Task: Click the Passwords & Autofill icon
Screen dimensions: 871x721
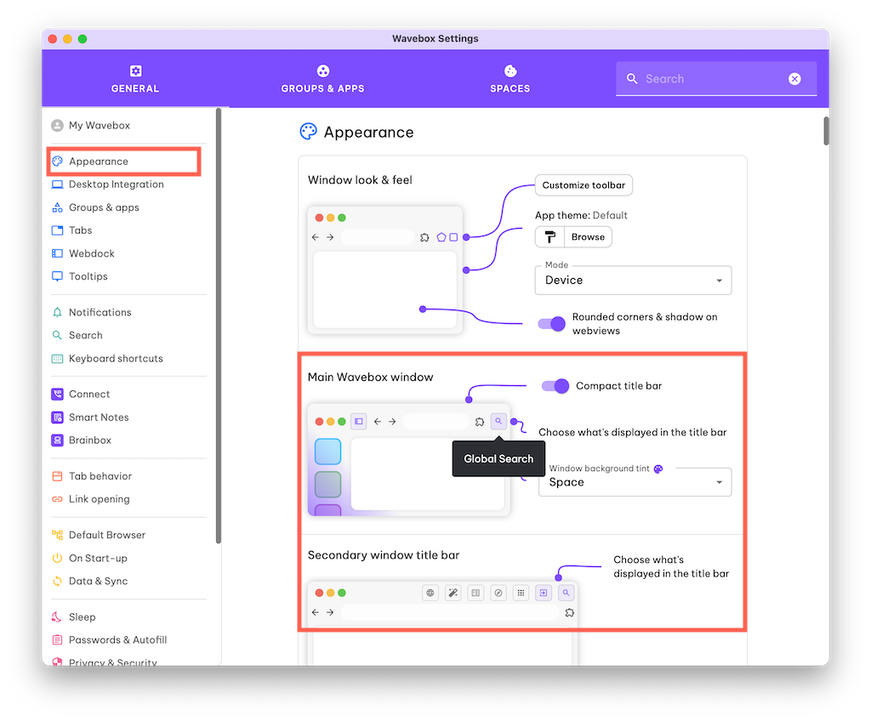Action: click(57, 640)
